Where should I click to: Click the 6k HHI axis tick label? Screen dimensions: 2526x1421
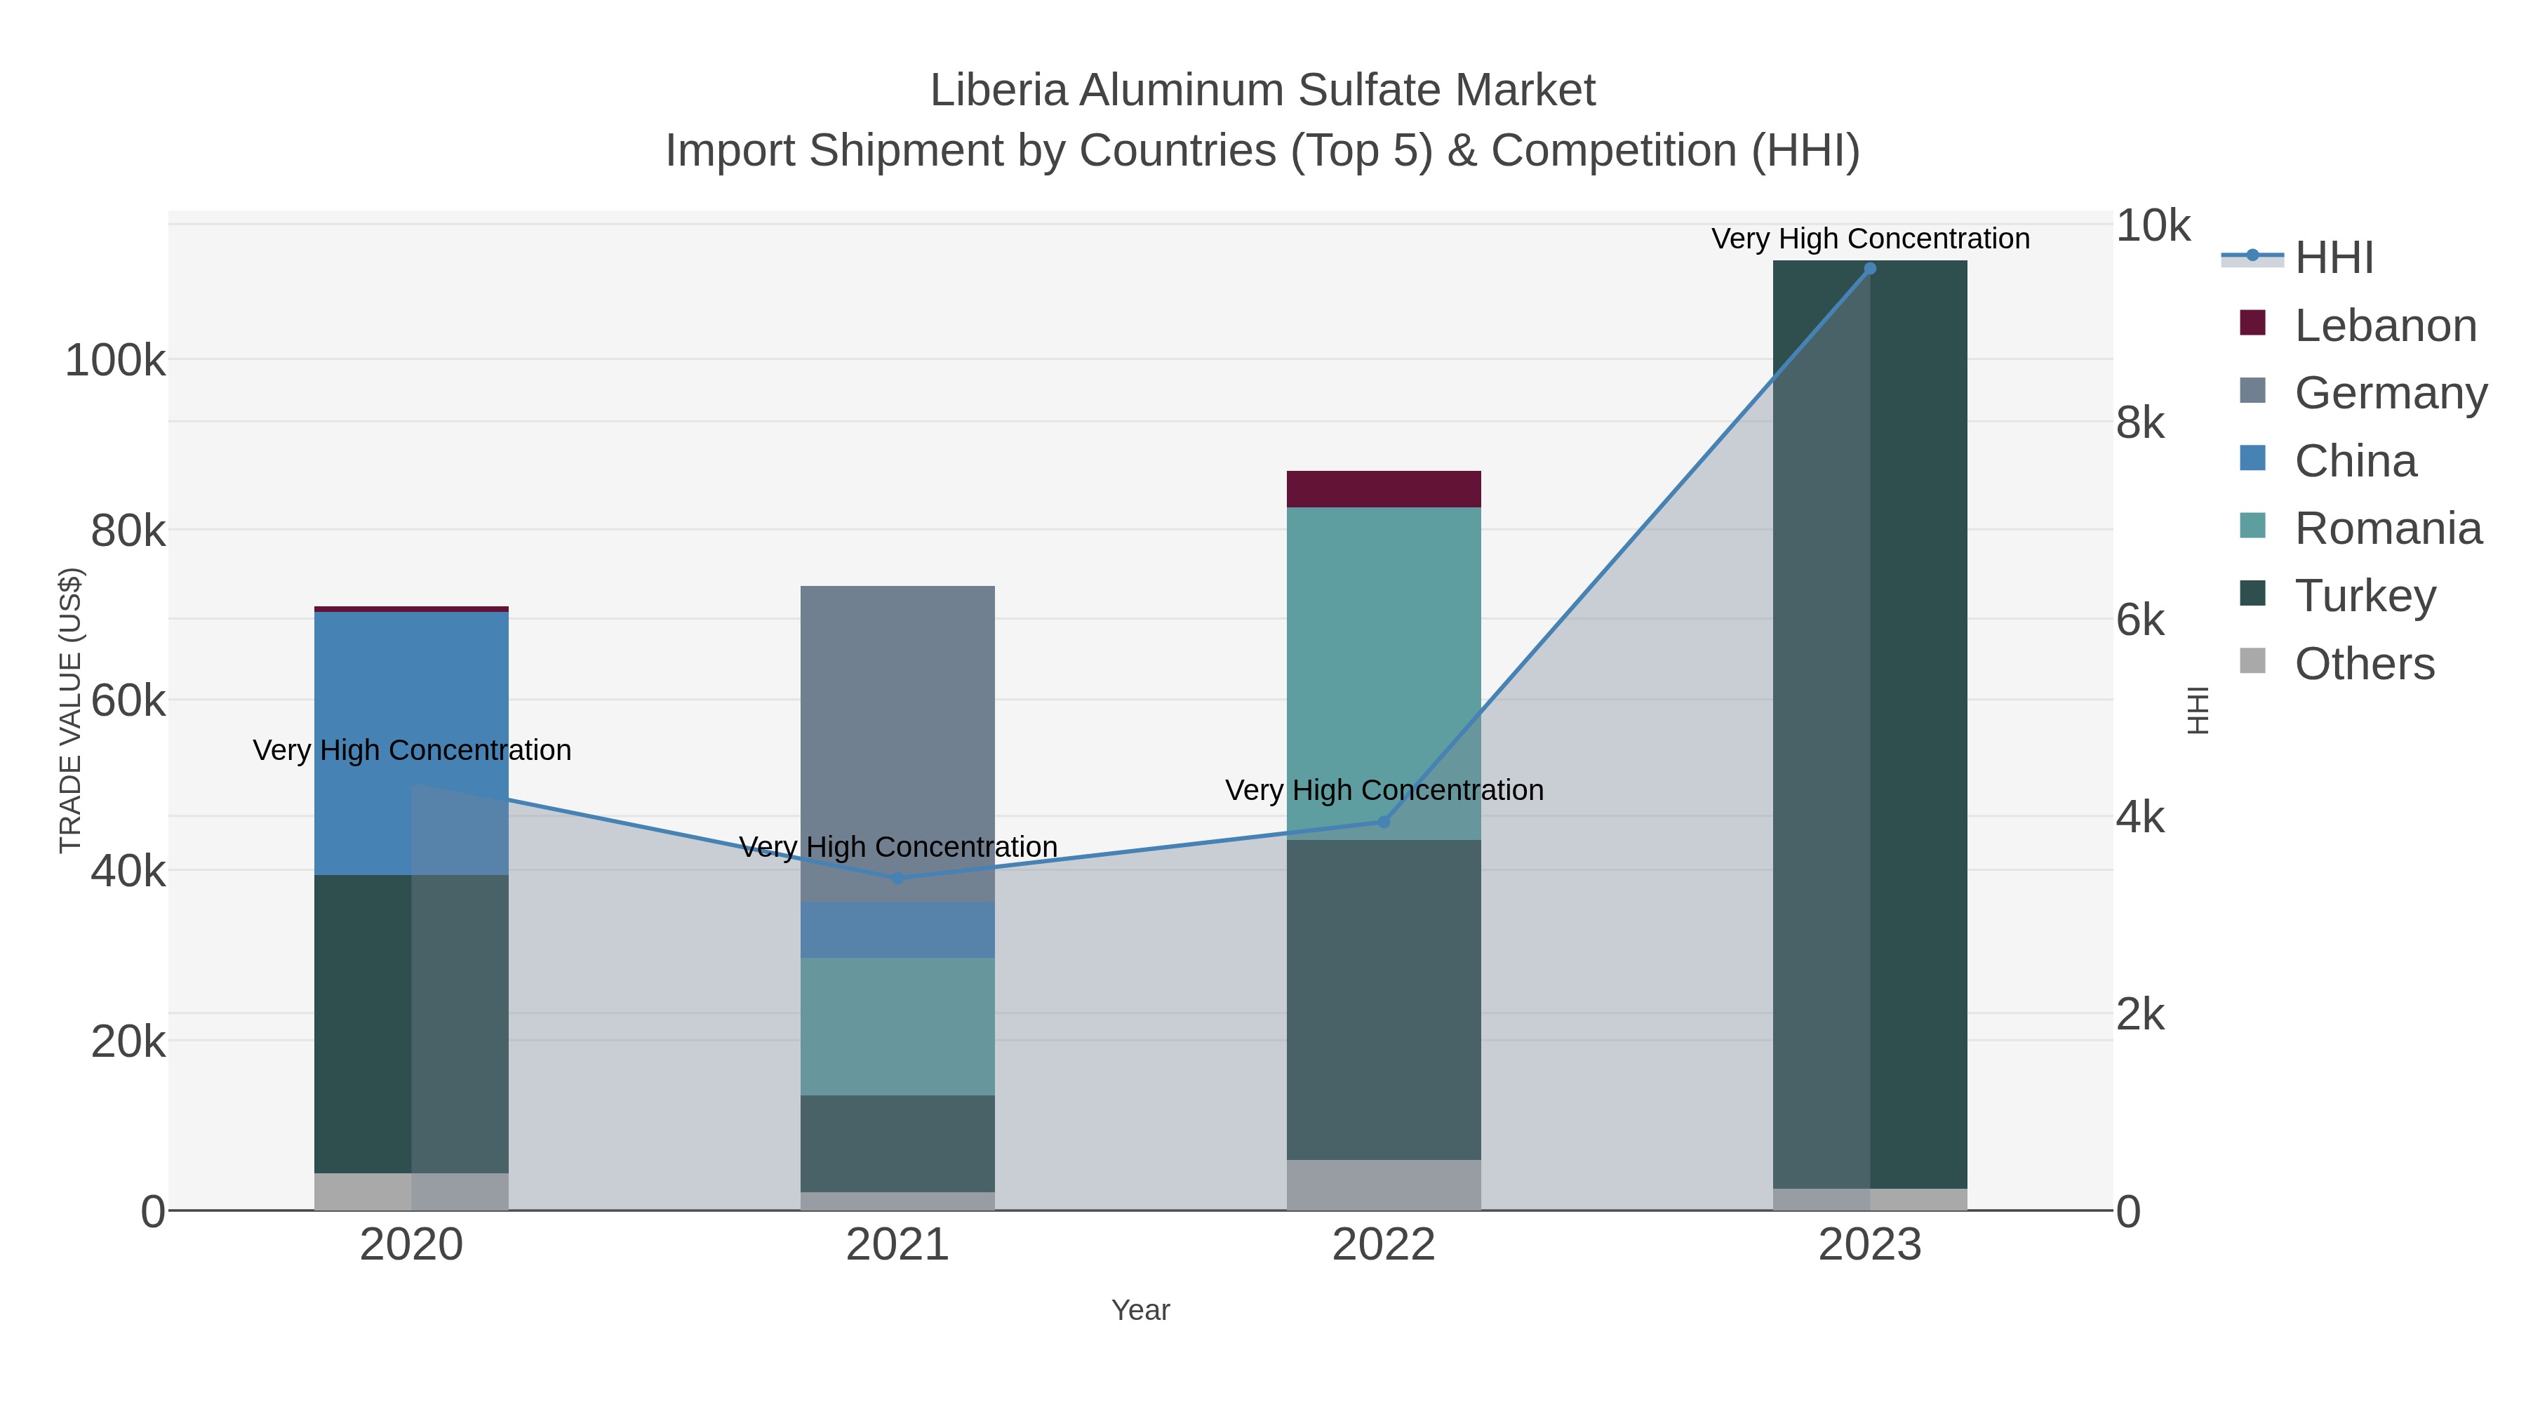point(2139,620)
